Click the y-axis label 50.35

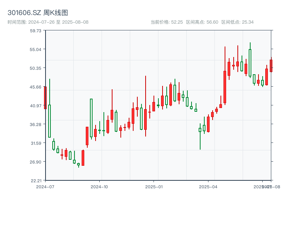coord(35,68)
